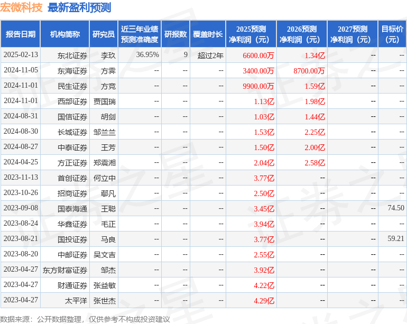This screenshot has width=407, height=324.
Task: Click the 研报数 column header
Action: [175, 34]
